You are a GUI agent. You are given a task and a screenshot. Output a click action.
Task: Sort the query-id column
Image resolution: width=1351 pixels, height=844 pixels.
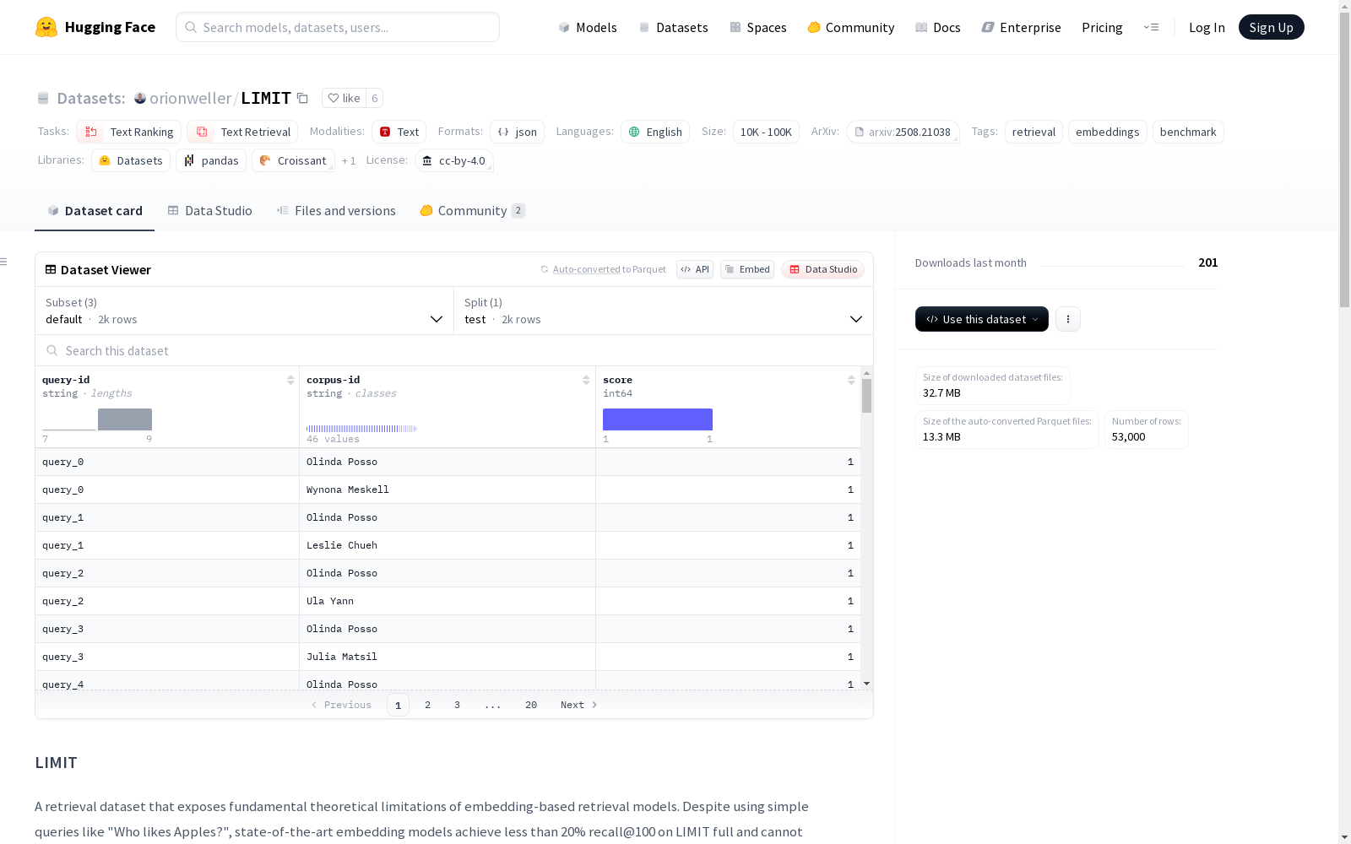click(x=290, y=380)
